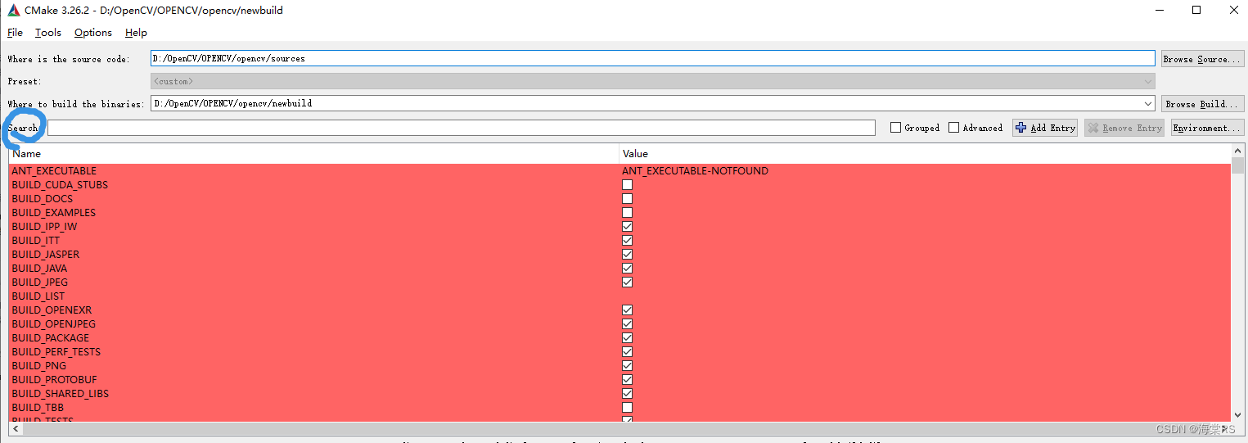Viewport: 1248px width, 443px height.
Task: Select the BUILD_PERF_TESTS row name
Action: click(56, 352)
